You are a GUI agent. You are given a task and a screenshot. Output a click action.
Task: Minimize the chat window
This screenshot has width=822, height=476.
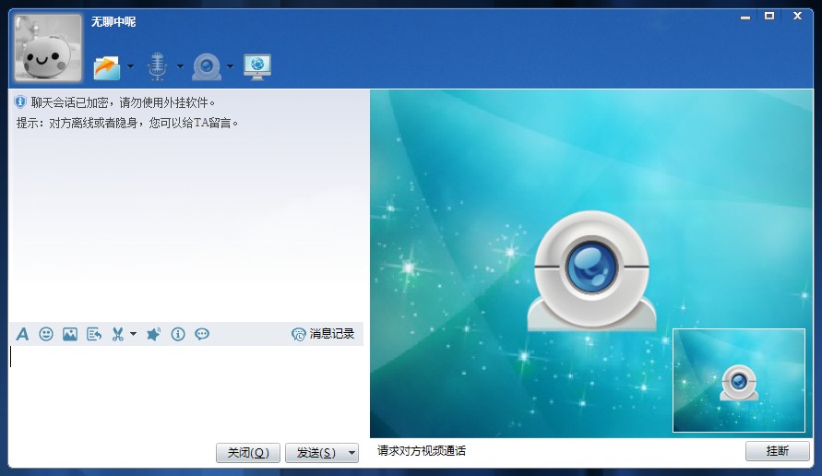[745, 17]
